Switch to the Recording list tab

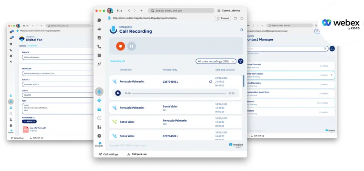(x=118, y=61)
